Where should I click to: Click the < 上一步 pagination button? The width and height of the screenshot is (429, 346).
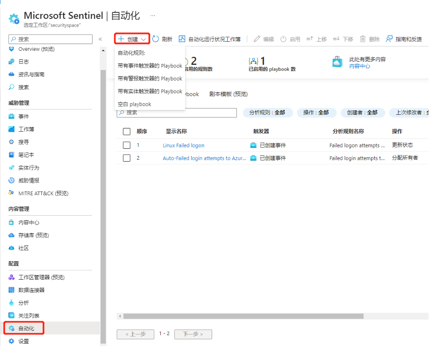135,334
